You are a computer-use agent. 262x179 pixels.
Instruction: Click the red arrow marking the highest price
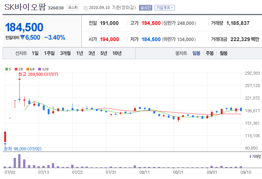(x=20, y=78)
